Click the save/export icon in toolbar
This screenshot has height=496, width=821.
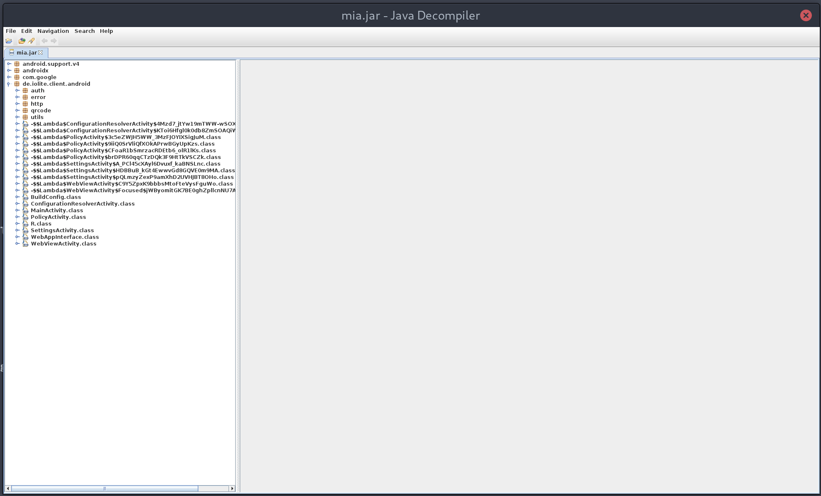[x=22, y=40]
